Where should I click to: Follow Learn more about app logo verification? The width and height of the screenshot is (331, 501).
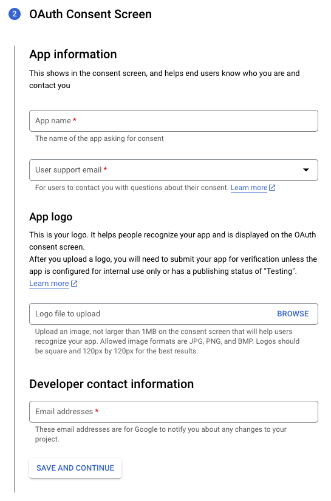coord(49,284)
